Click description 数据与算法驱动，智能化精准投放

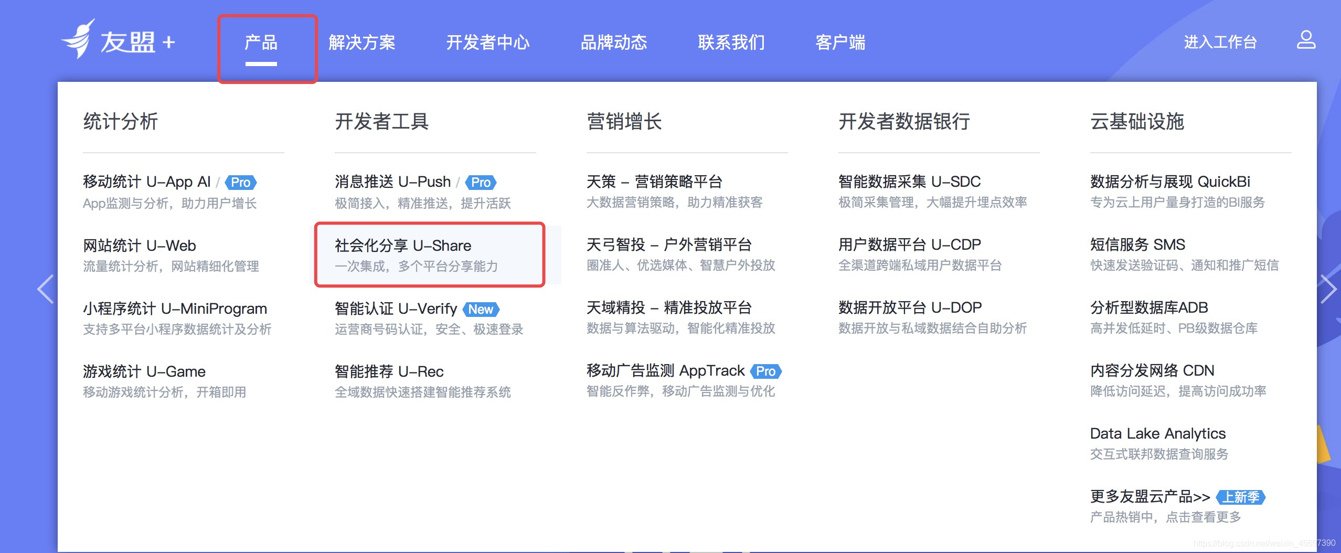pos(681,328)
